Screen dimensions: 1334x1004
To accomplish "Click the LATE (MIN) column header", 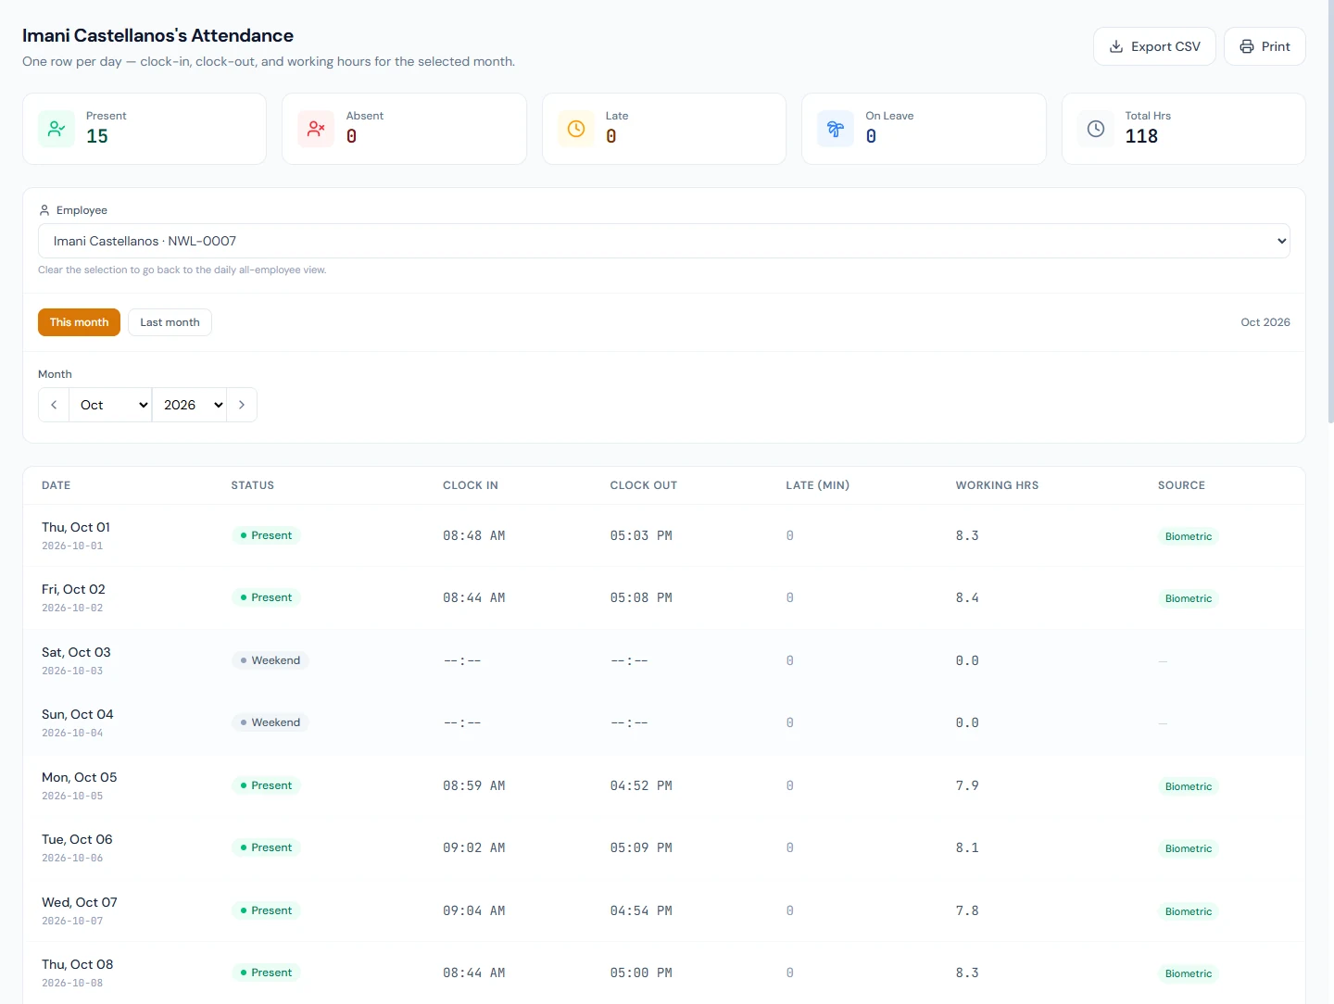I will 818,485.
